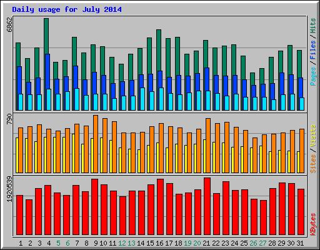
Task: Click the orange visits bar for day 26
Action: 255,155
